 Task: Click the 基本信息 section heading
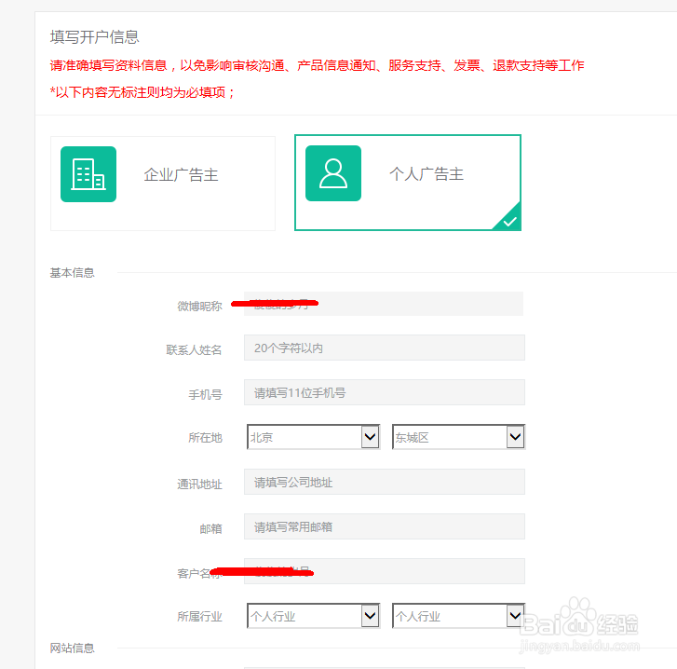coord(72,273)
